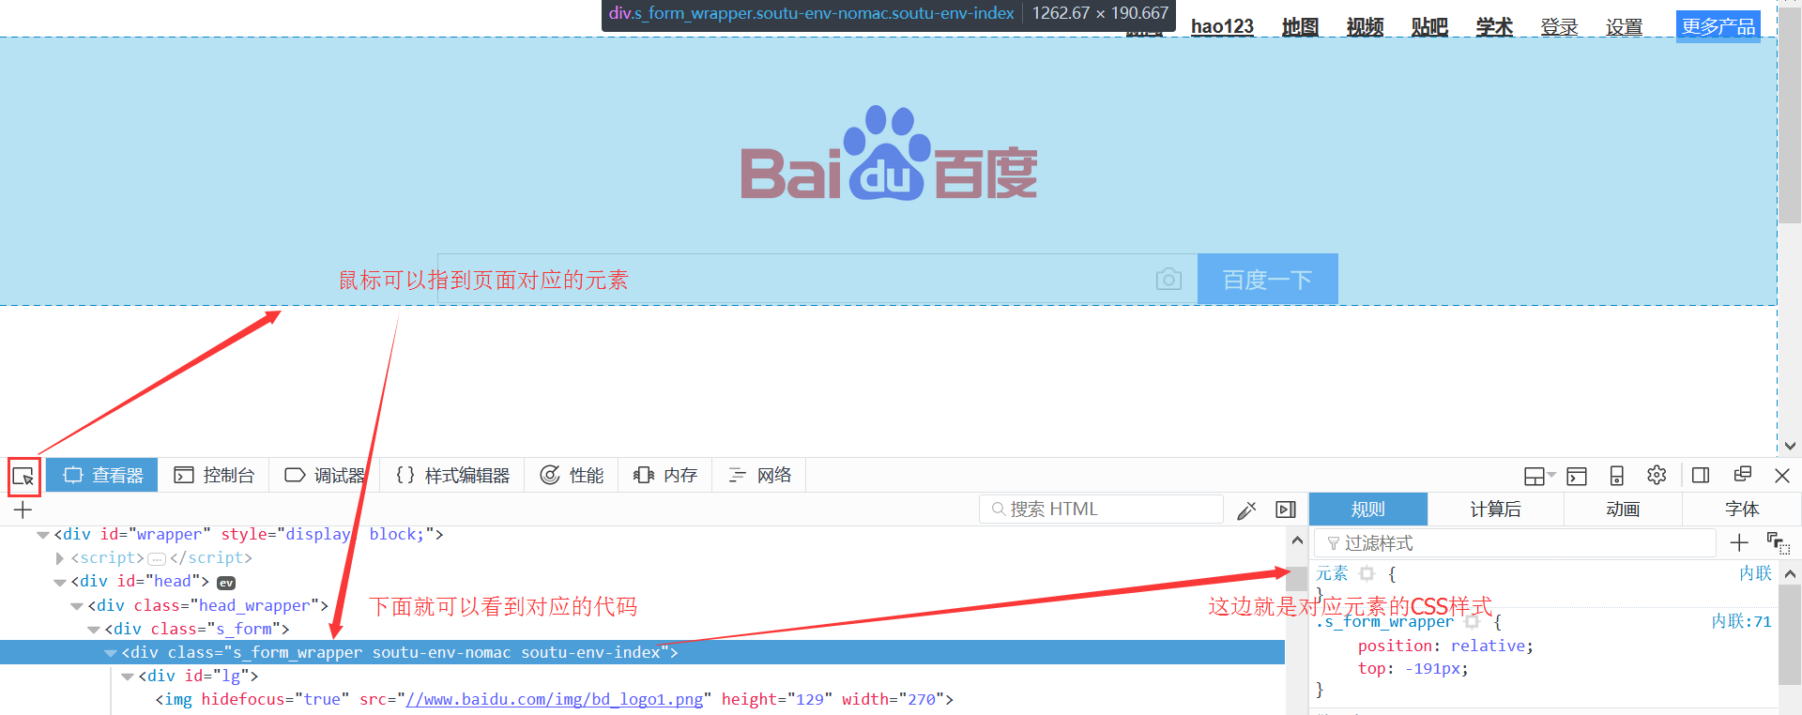Collapse the div class head_wrapper node
This screenshot has height=715, width=1802.
(77, 606)
